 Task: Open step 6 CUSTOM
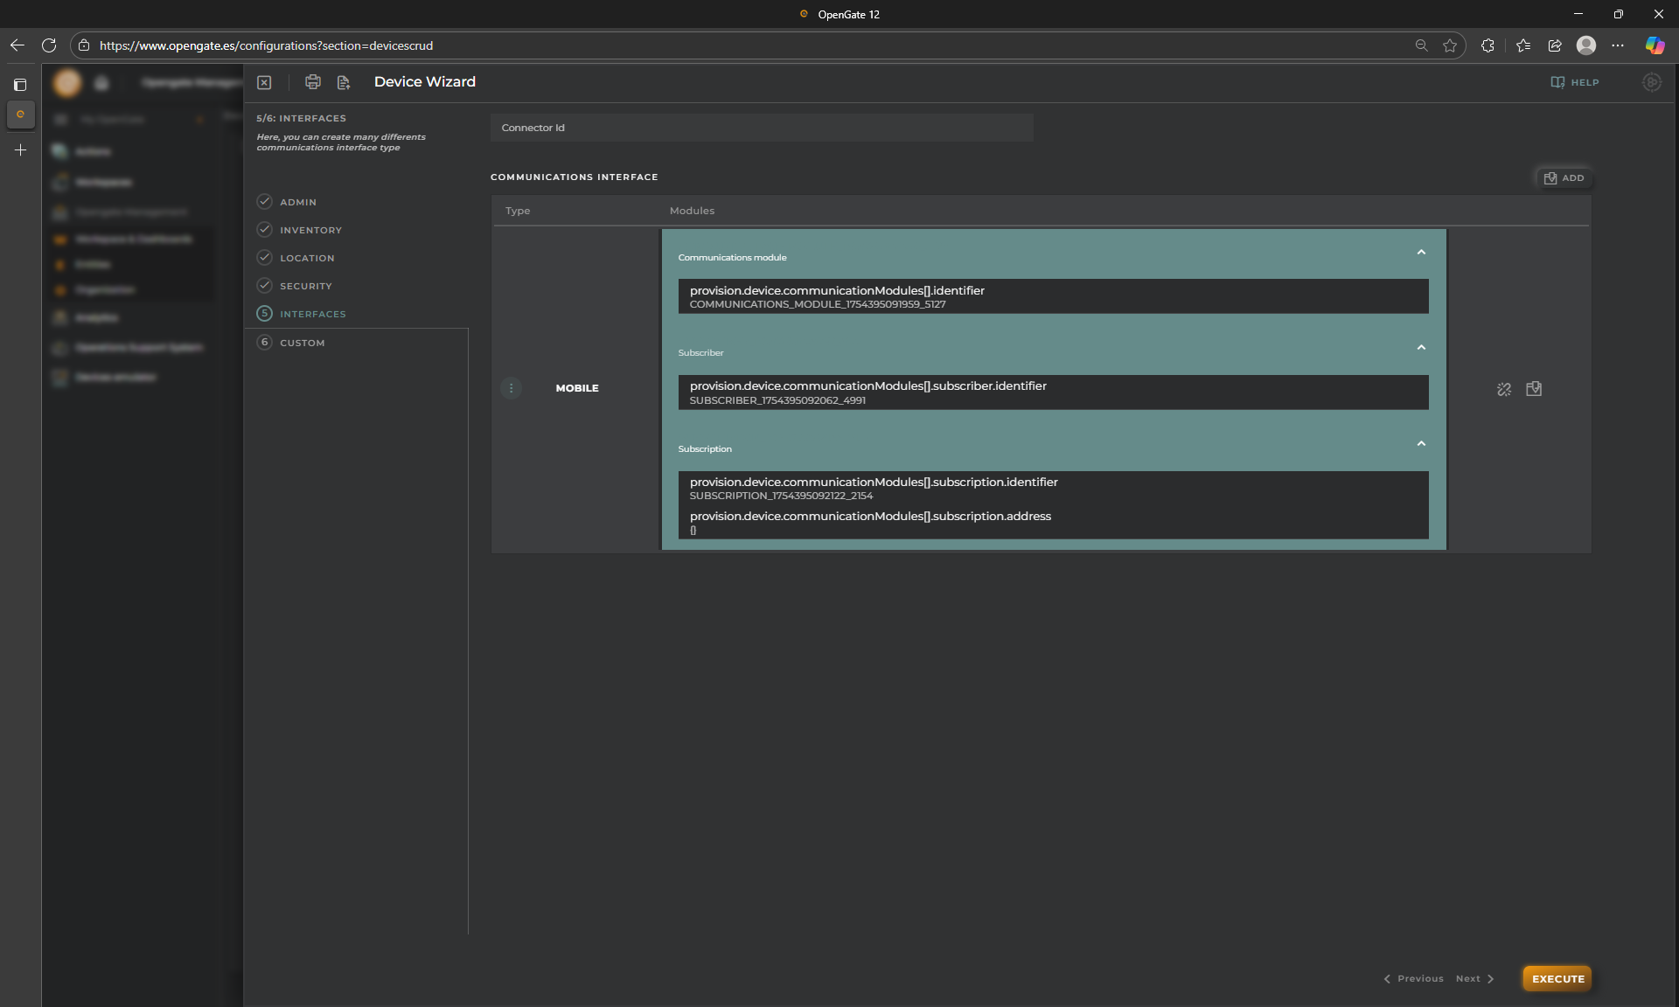[x=302, y=343]
